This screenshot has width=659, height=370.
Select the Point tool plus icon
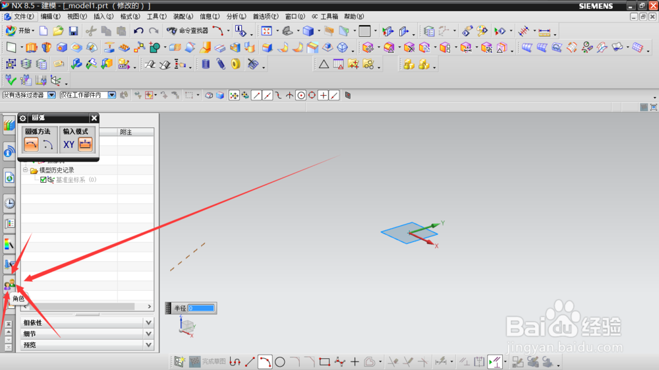click(x=355, y=361)
